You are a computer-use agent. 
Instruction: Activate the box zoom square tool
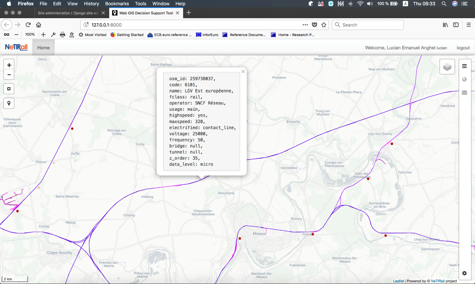point(9,89)
